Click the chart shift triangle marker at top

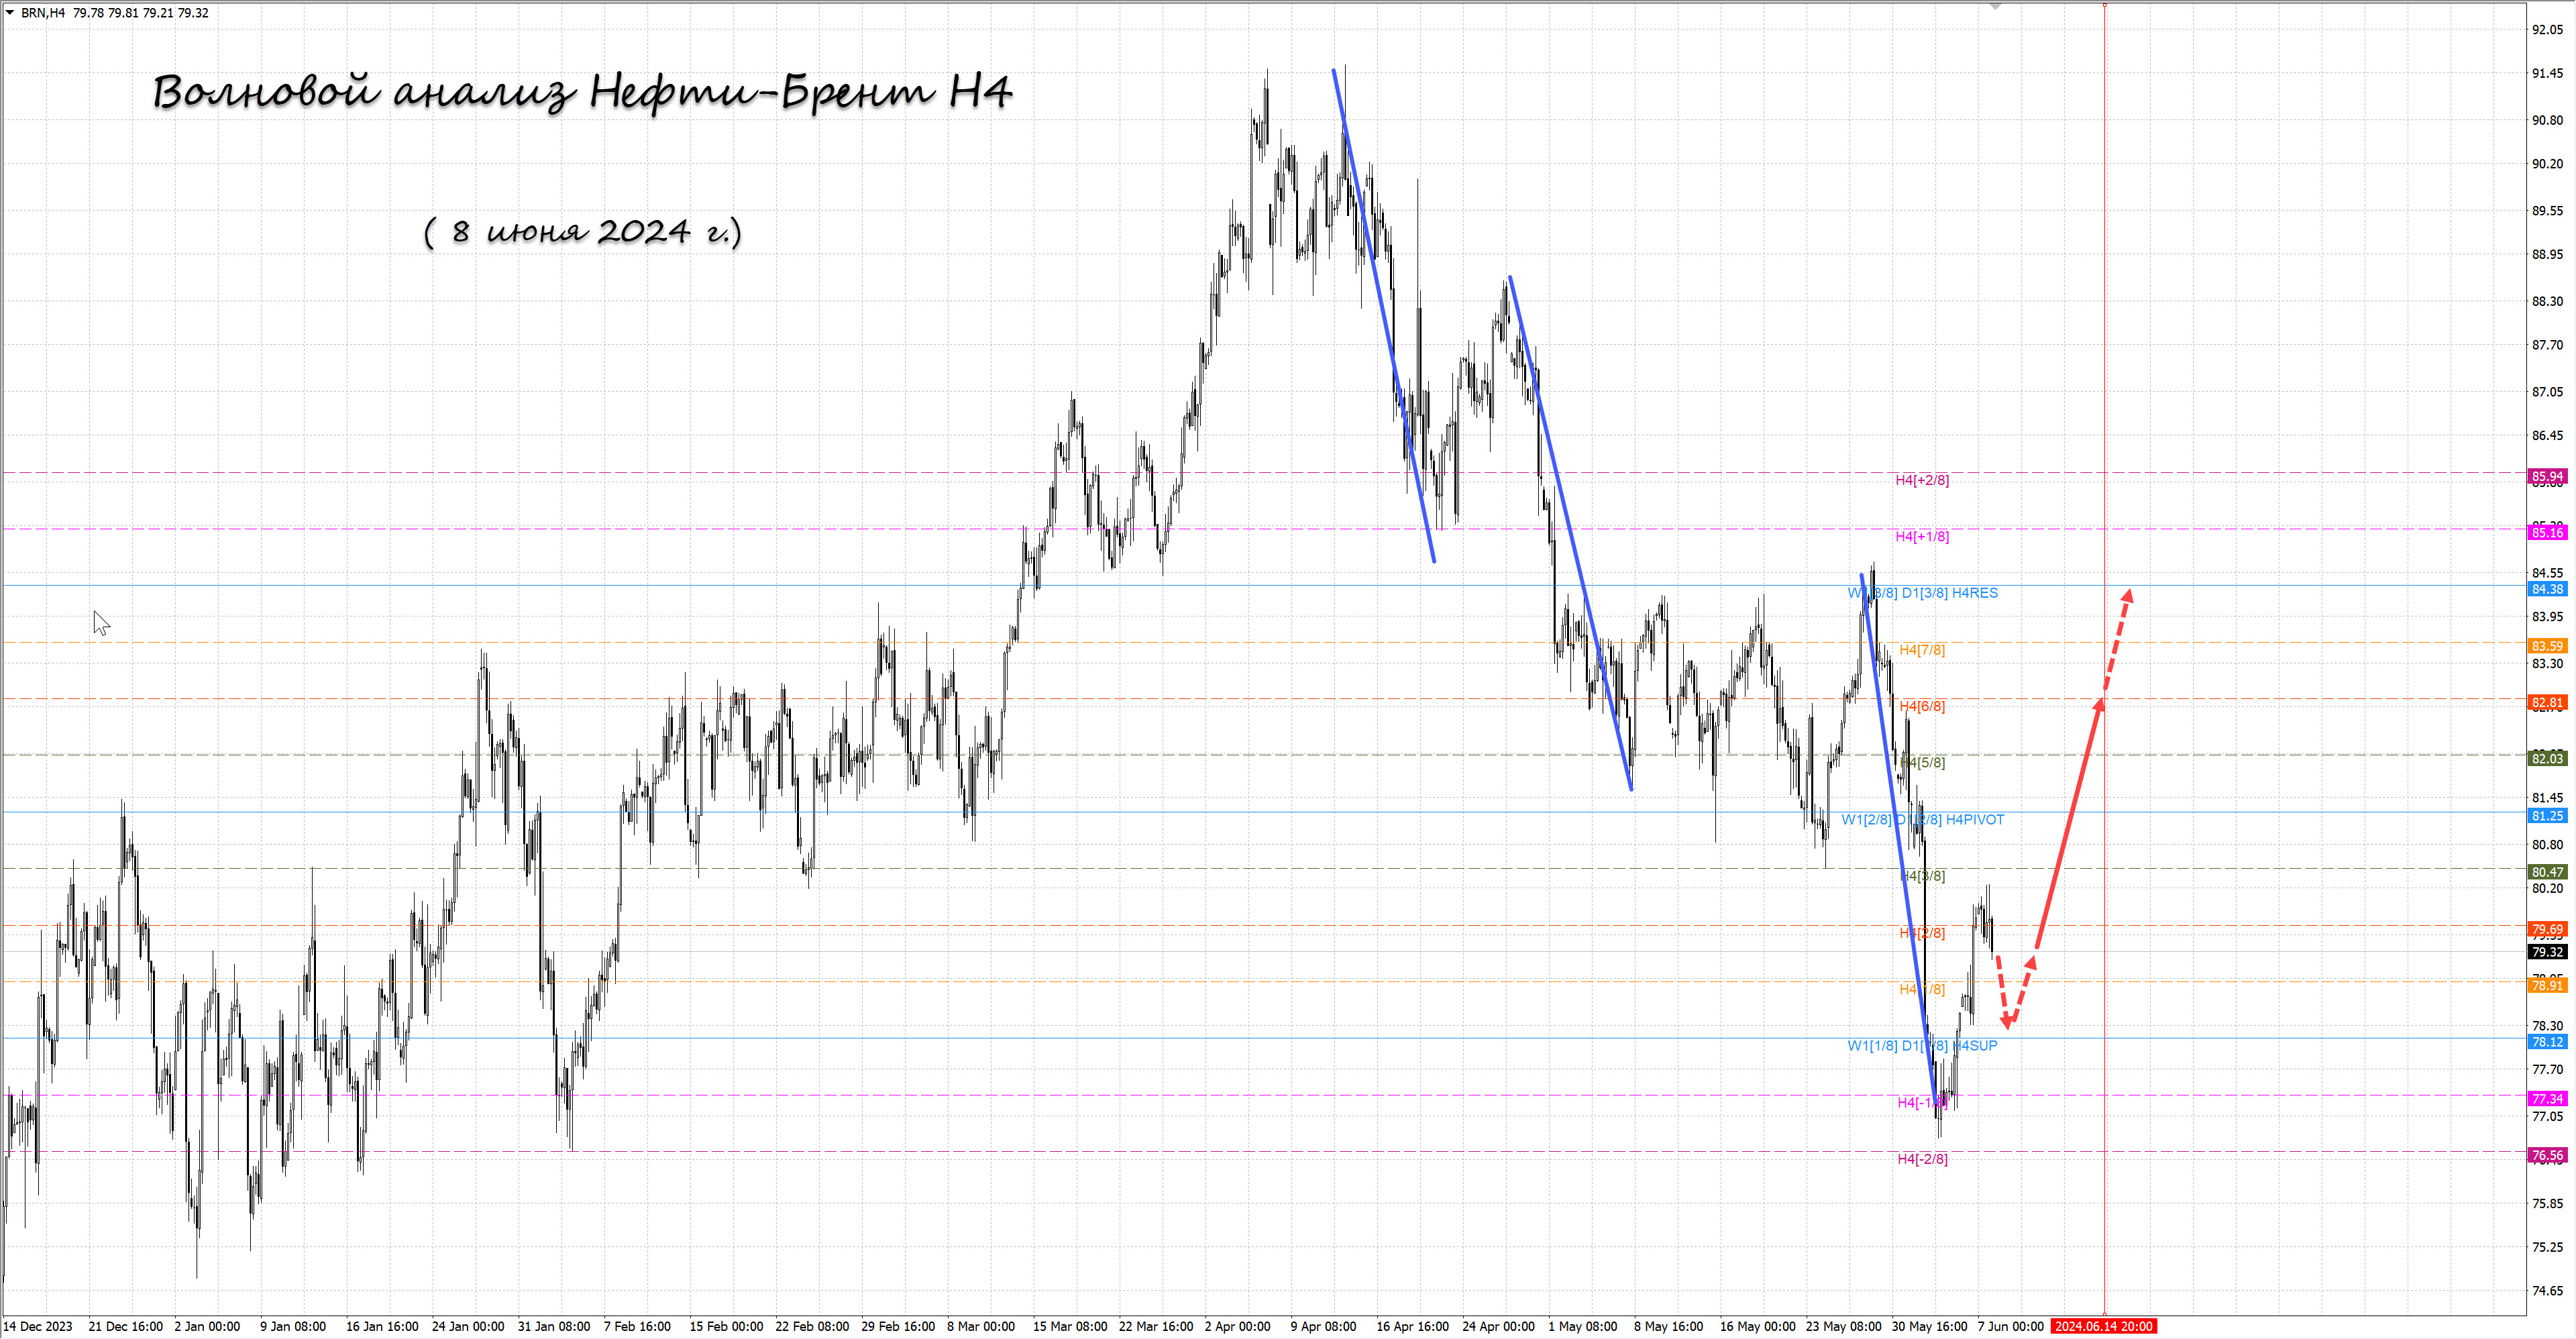[1995, 7]
